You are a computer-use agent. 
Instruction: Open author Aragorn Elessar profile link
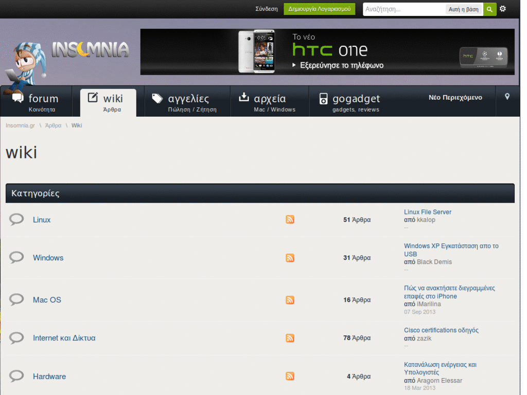click(440, 381)
